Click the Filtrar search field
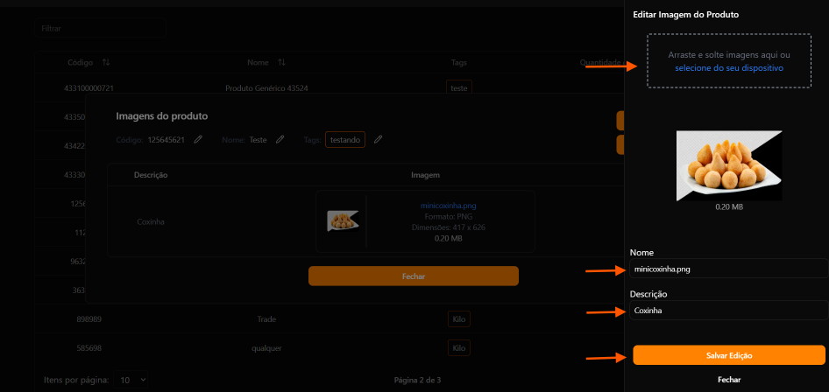This screenshot has width=829, height=392. [x=101, y=29]
